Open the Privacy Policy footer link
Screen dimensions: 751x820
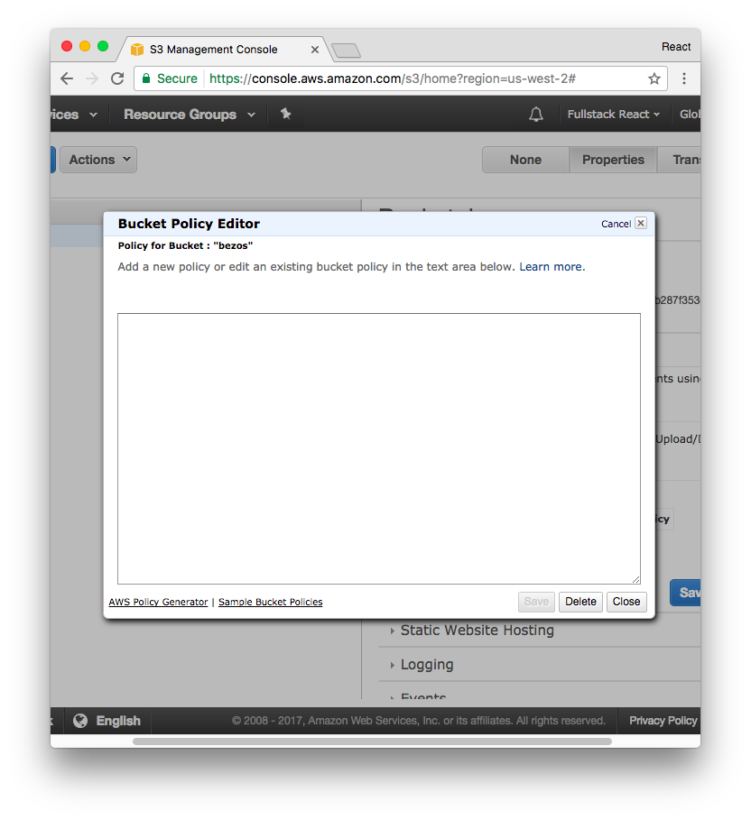click(x=663, y=721)
